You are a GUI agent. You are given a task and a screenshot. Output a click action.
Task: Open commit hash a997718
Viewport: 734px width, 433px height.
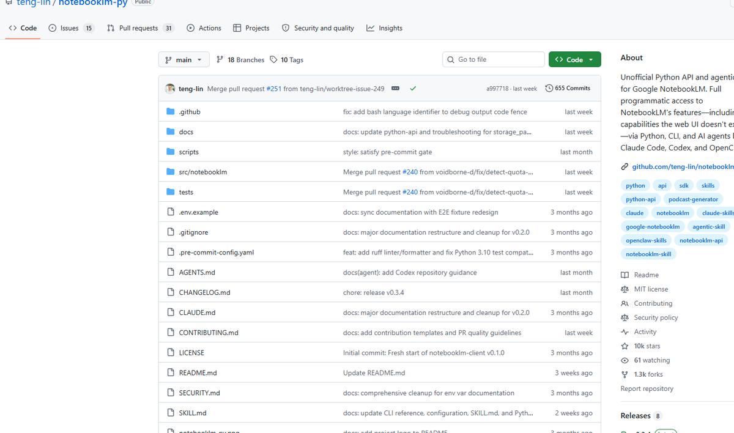pos(497,89)
